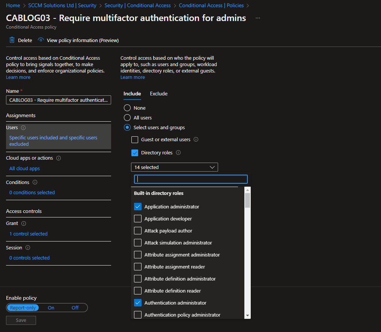
Task: Select the All users radio button
Action: pyautogui.click(x=127, y=118)
